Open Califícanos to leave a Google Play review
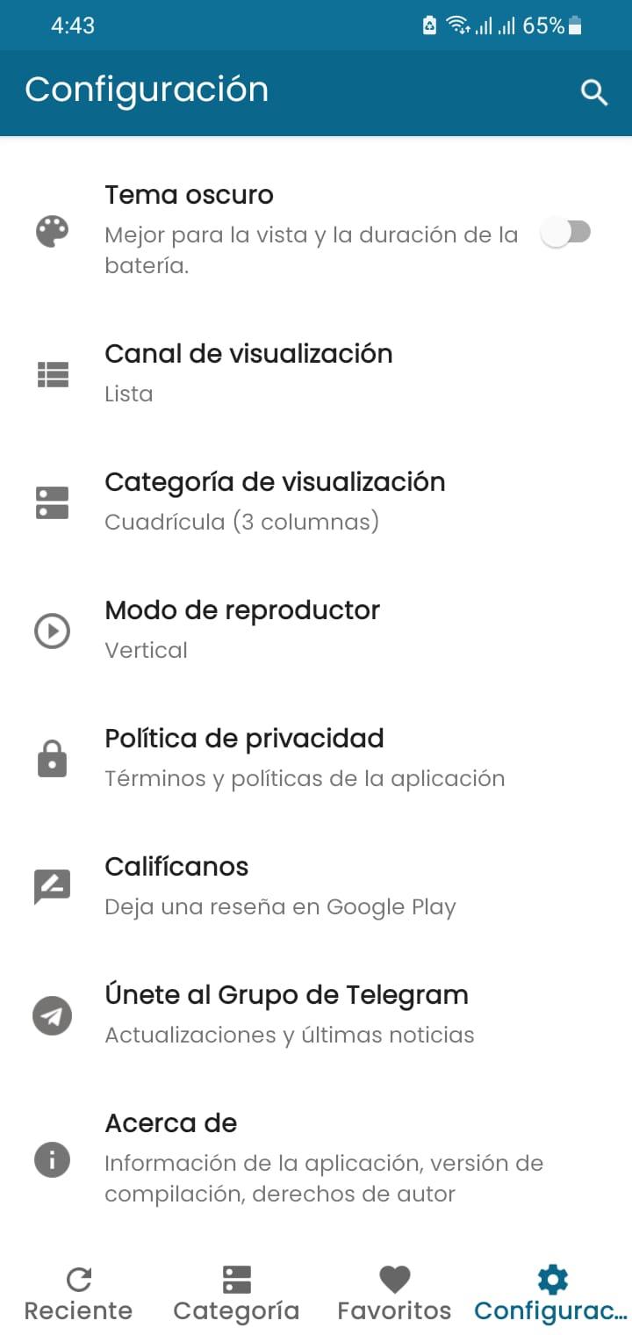The width and height of the screenshot is (632, 1335). (x=316, y=887)
